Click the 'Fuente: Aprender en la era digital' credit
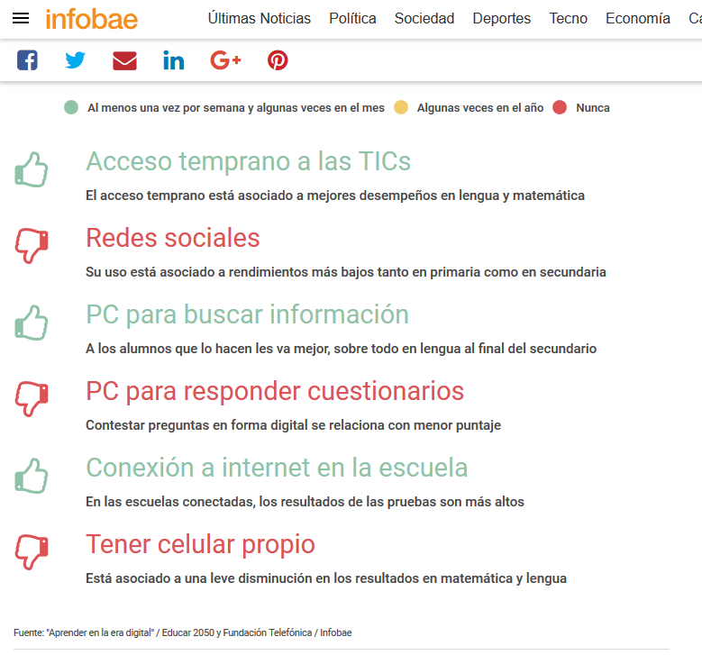This screenshot has width=702, height=655. point(183,632)
